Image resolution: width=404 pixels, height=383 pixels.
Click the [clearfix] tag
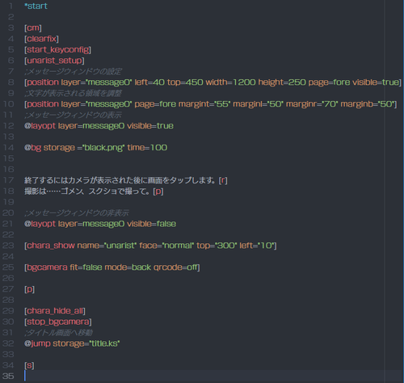coord(41,39)
